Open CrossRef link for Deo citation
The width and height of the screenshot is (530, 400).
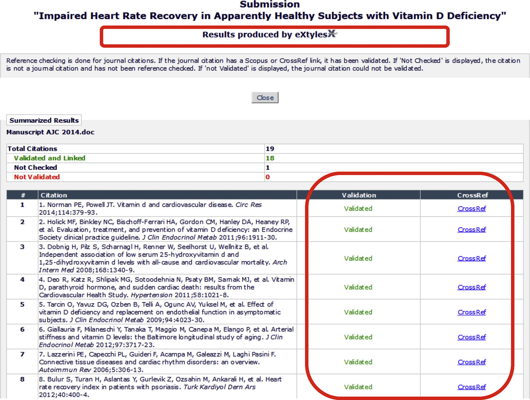coord(472,287)
